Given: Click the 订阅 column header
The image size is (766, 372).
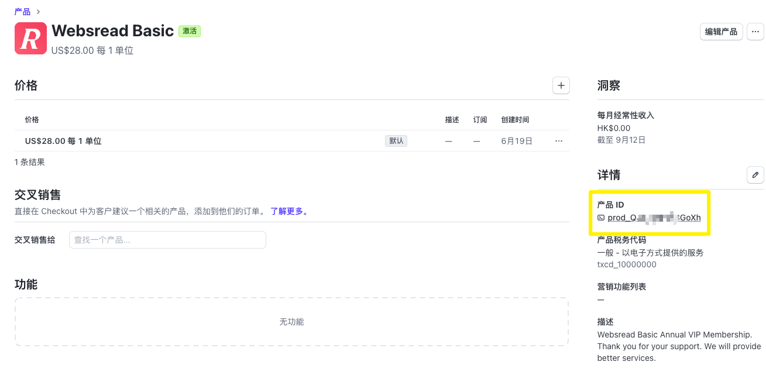Looking at the screenshot, I should 480,119.
